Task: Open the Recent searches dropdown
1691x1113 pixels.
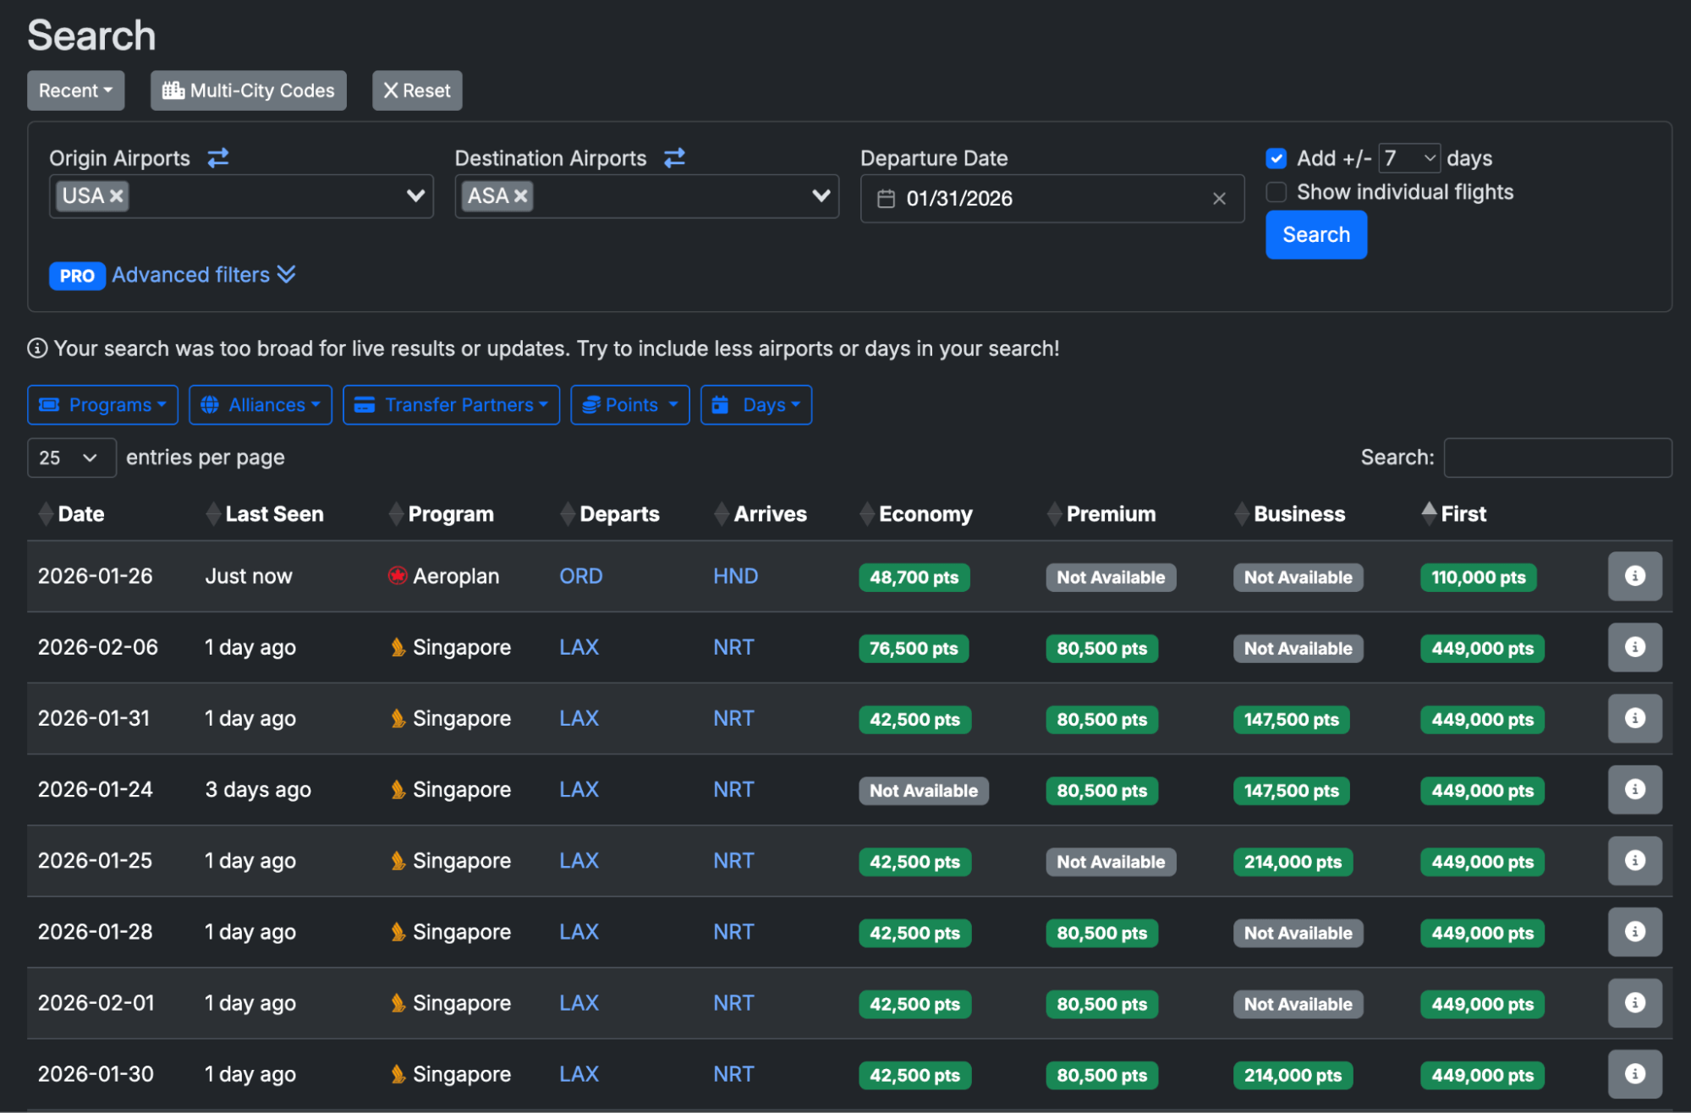Action: pyautogui.click(x=75, y=90)
